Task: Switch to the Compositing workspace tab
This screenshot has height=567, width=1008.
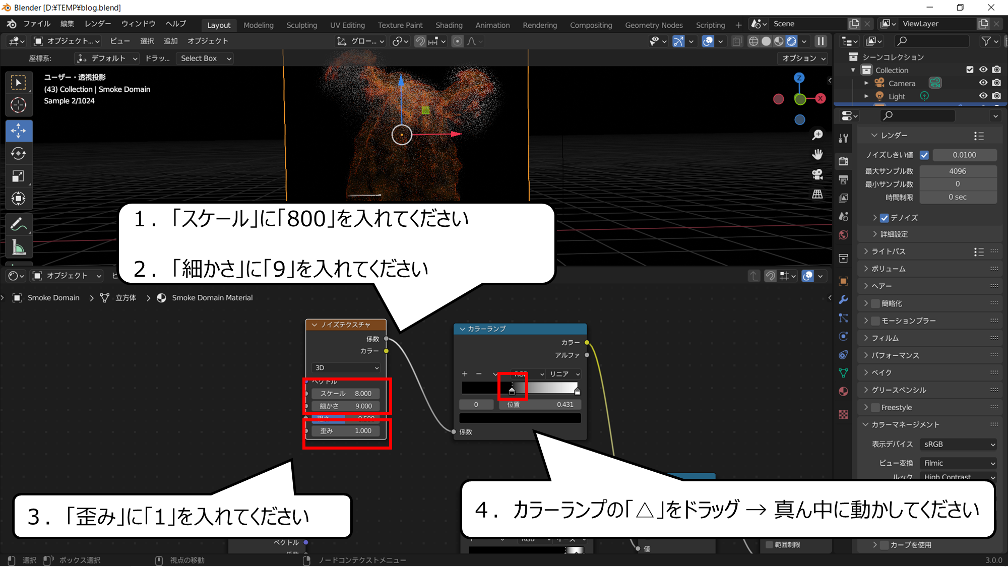Action: click(x=591, y=25)
